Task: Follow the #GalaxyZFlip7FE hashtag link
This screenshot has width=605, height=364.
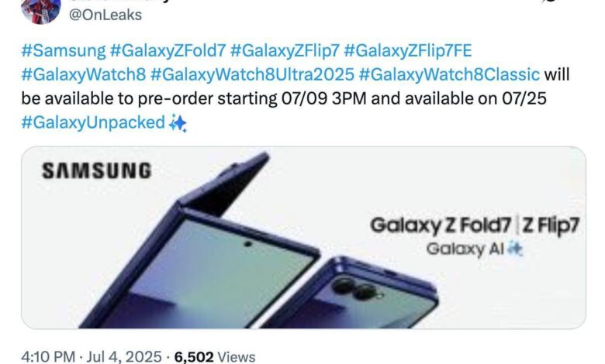Action: pos(409,50)
